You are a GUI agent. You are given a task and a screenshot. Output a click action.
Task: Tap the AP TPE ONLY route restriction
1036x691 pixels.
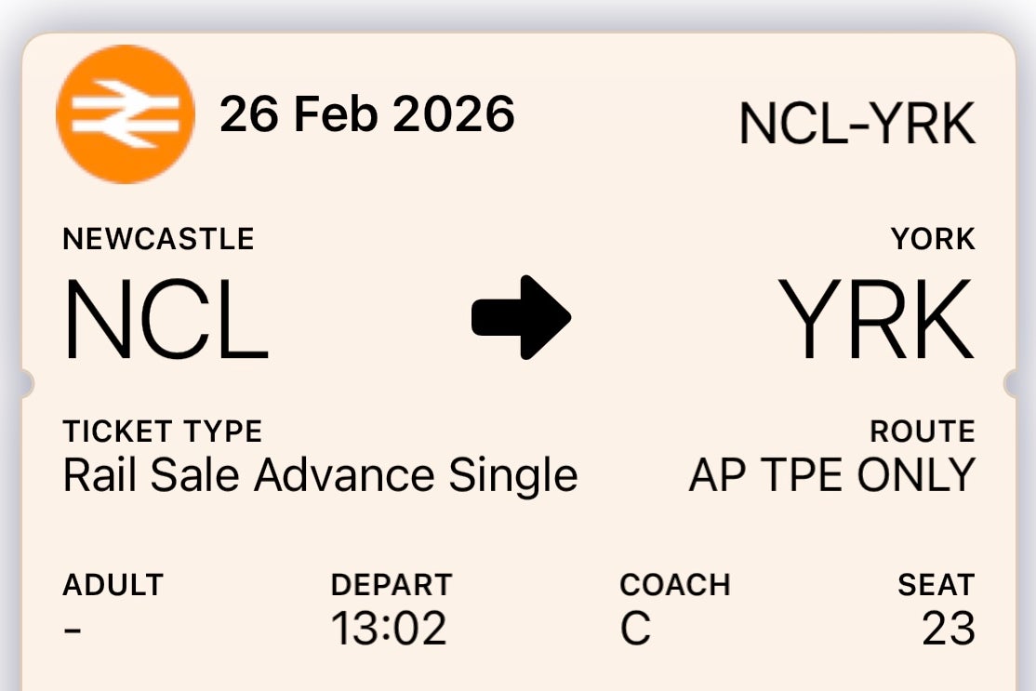click(x=831, y=475)
